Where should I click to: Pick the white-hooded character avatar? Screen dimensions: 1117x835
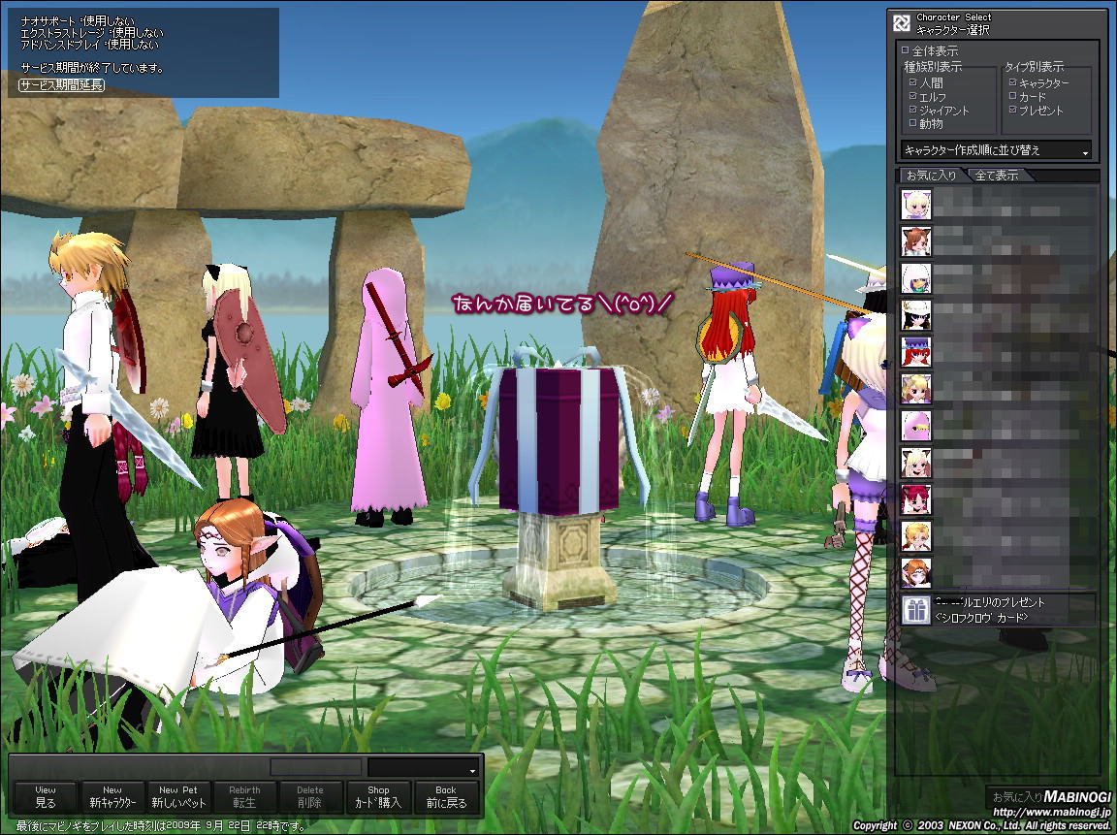click(916, 278)
